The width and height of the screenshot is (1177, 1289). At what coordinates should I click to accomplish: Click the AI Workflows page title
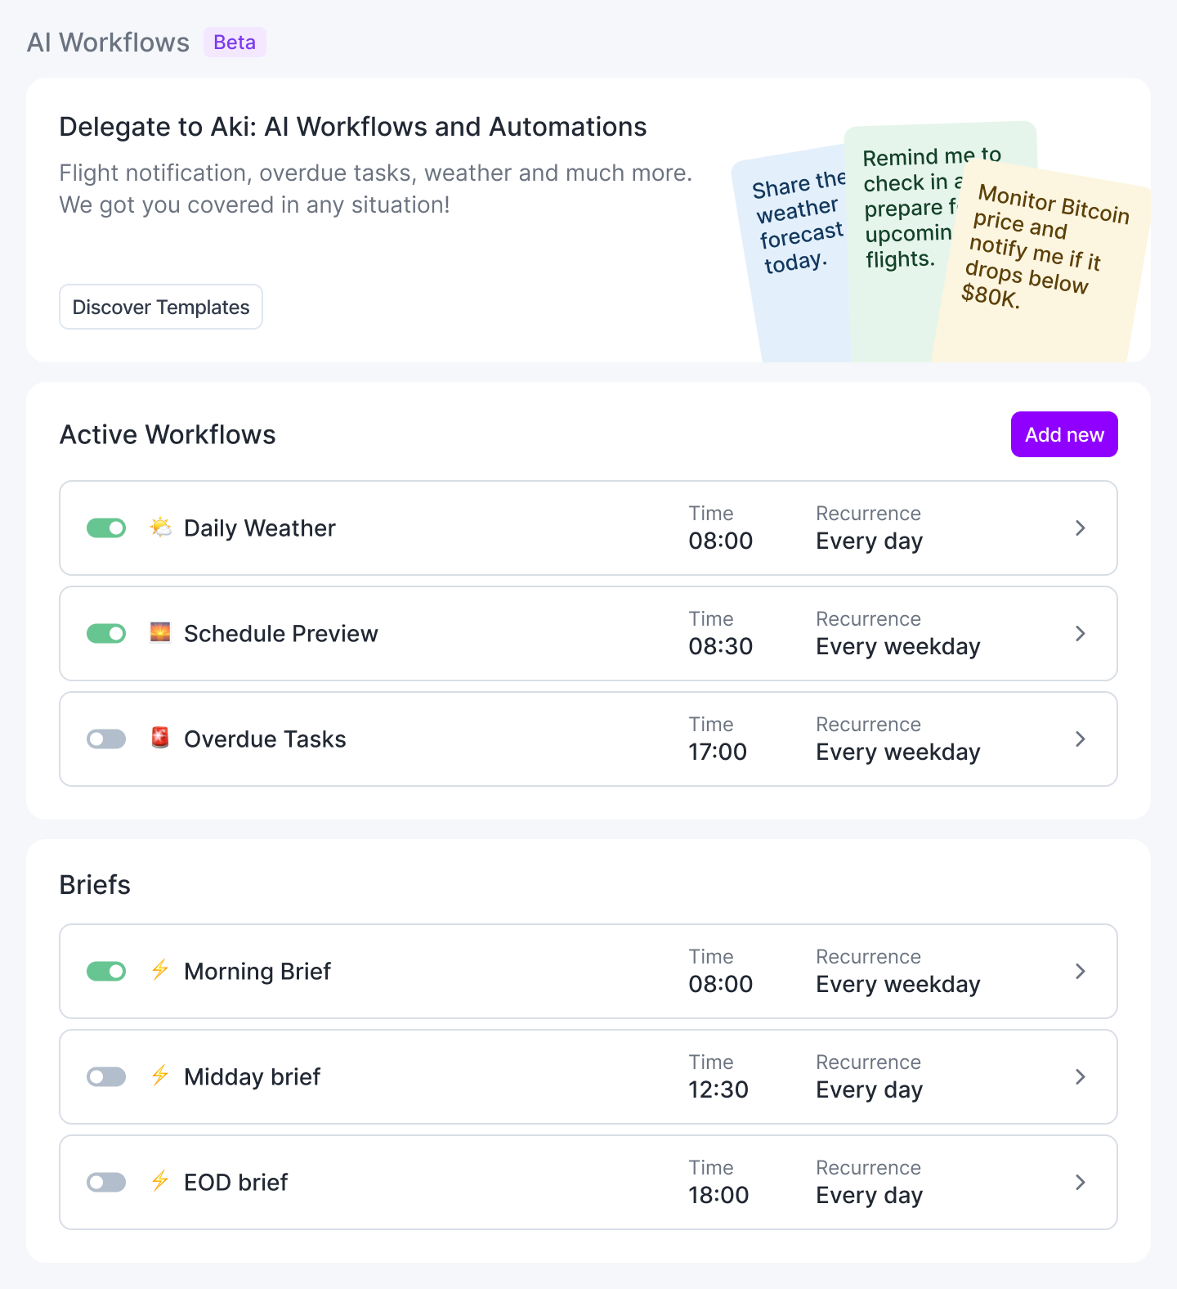[108, 43]
